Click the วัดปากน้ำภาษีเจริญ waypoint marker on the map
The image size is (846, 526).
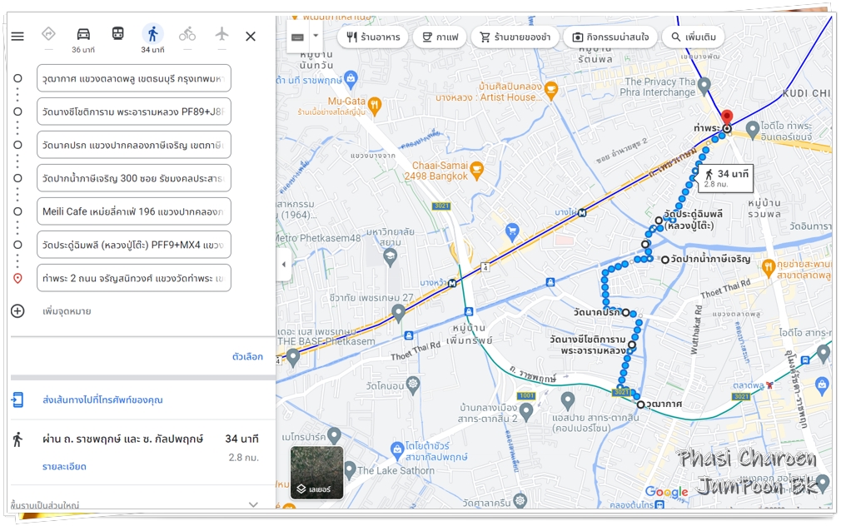(665, 260)
